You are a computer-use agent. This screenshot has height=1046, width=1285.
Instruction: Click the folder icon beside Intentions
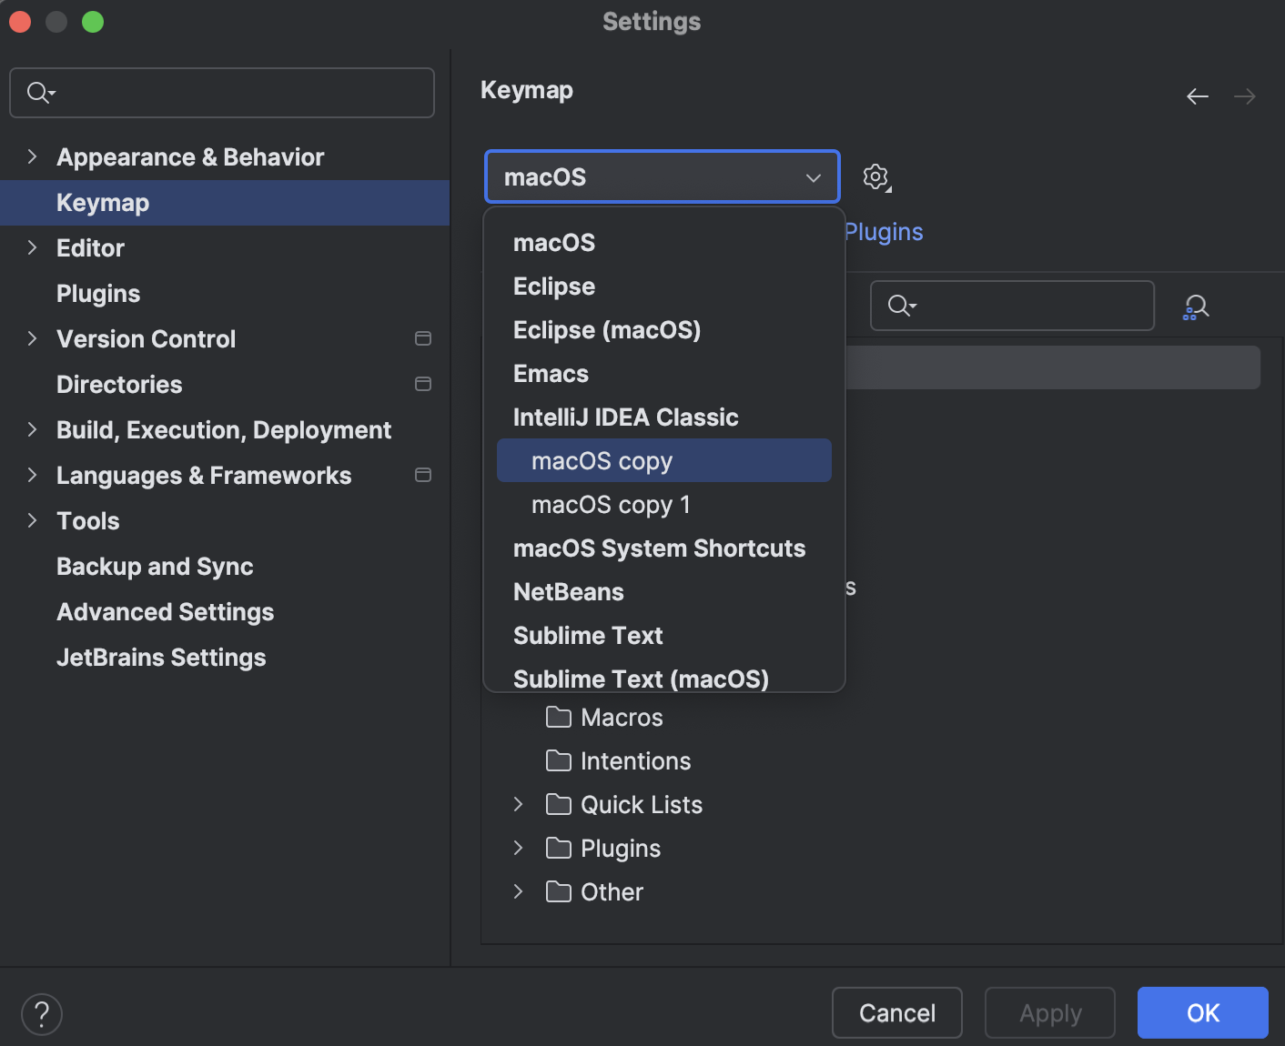click(558, 761)
